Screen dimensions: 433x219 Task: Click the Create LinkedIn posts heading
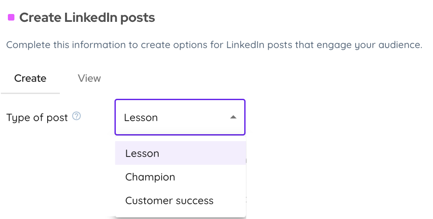pos(87,18)
